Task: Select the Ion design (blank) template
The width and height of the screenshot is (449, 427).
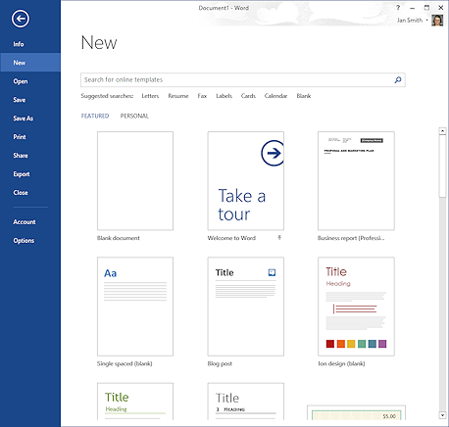Action: (356, 307)
